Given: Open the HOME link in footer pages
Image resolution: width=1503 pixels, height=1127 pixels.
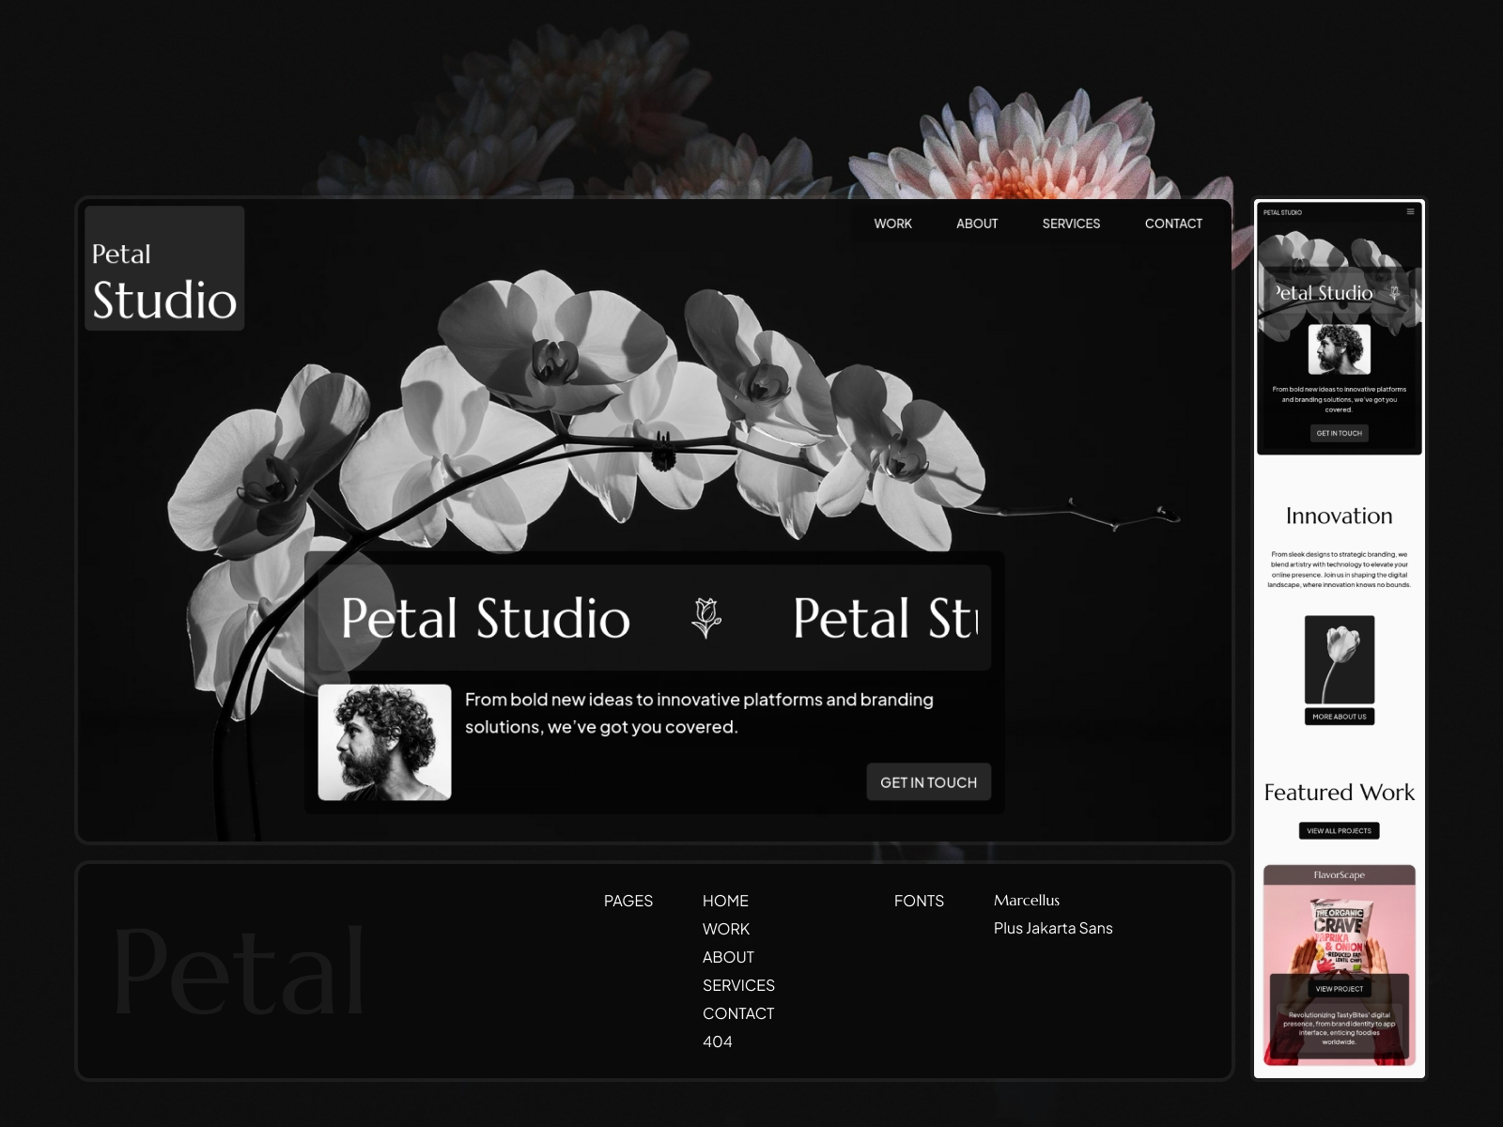Looking at the screenshot, I should pyautogui.click(x=725, y=901).
